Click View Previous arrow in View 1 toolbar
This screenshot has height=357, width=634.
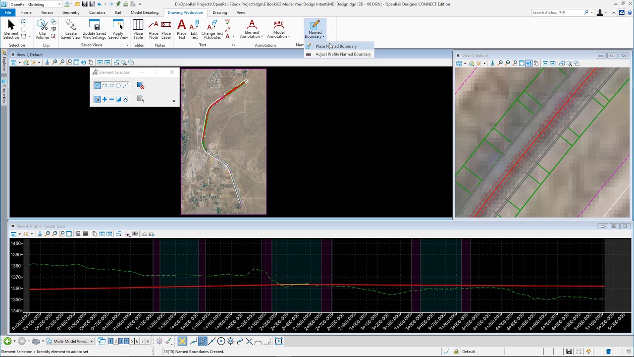pos(100,62)
